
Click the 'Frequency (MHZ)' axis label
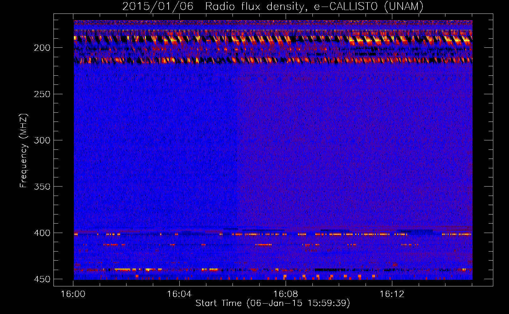24,150
